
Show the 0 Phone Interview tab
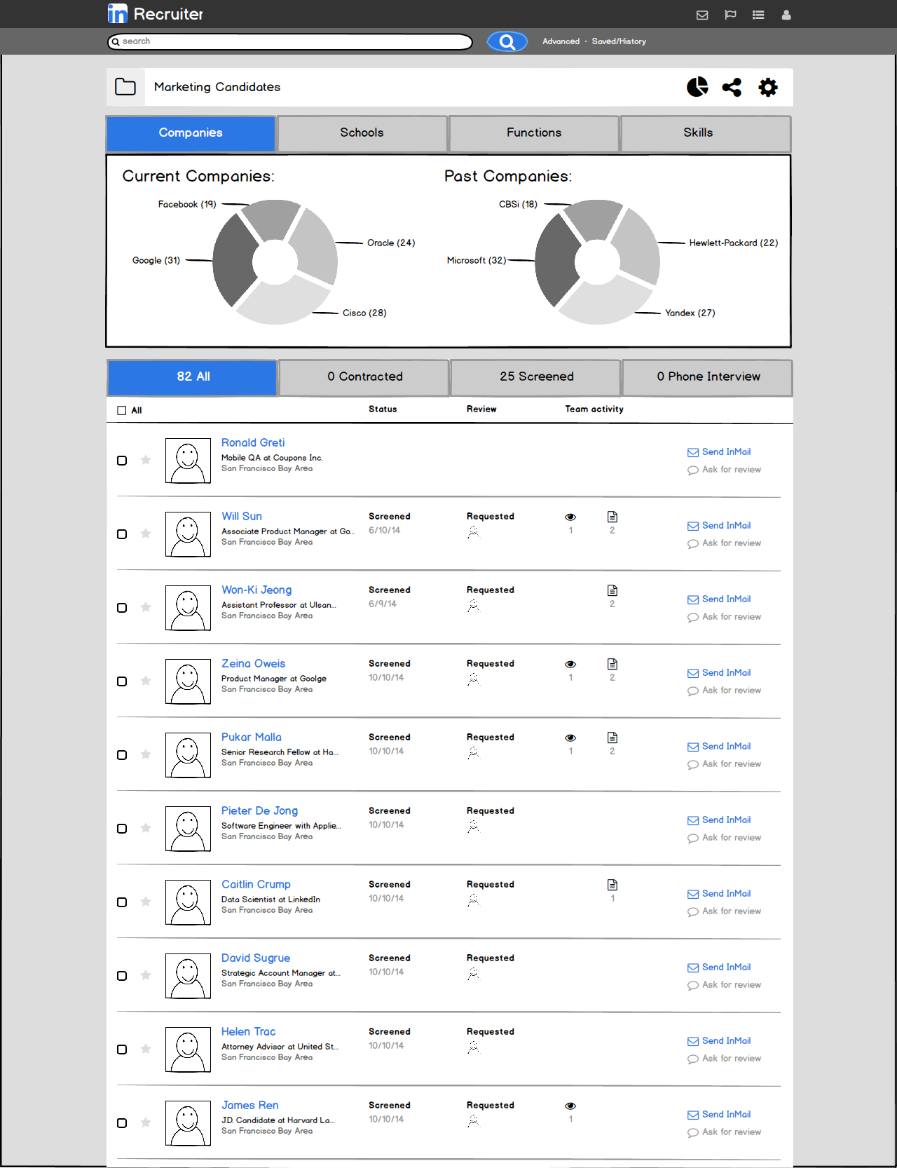(x=708, y=377)
